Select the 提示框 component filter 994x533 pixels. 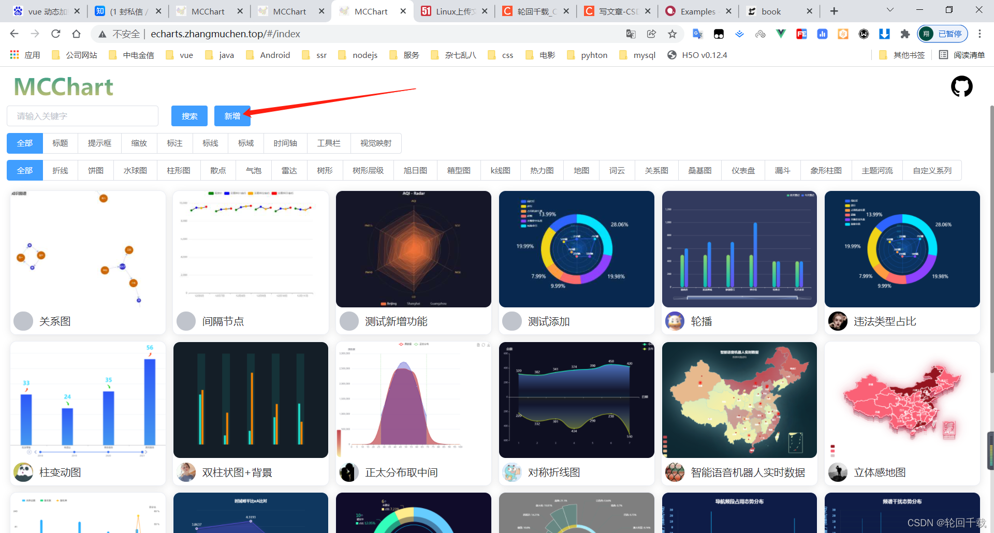click(99, 143)
